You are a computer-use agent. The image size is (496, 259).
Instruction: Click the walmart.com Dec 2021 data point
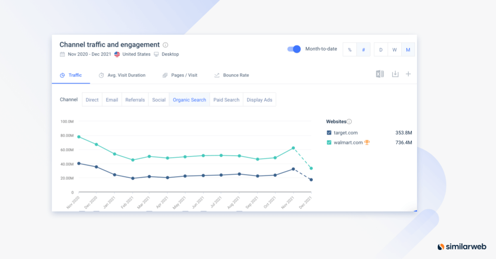click(x=311, y=168)
